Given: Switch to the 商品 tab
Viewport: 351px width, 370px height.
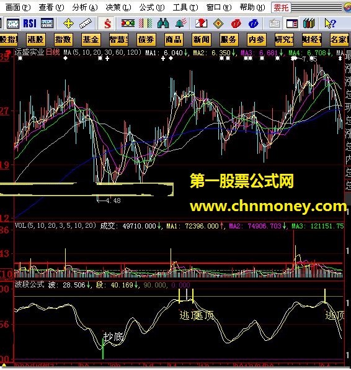Looking at the screenshot, I should click(x=173, y=39).
